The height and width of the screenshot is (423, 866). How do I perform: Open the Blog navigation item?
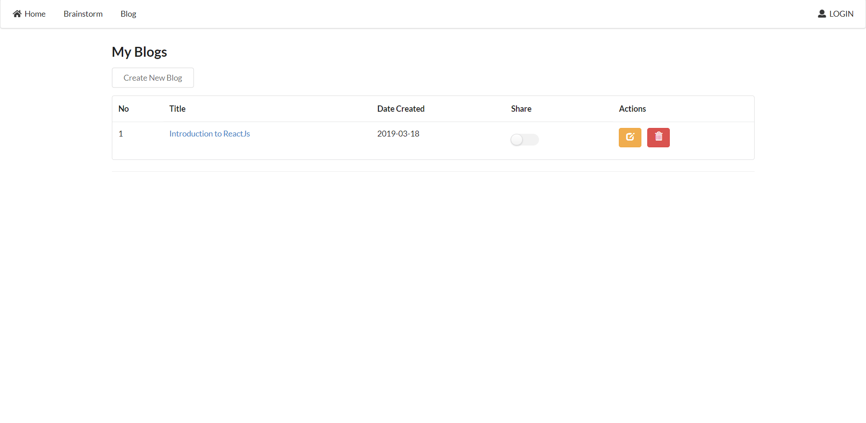[x=128, y=14]
